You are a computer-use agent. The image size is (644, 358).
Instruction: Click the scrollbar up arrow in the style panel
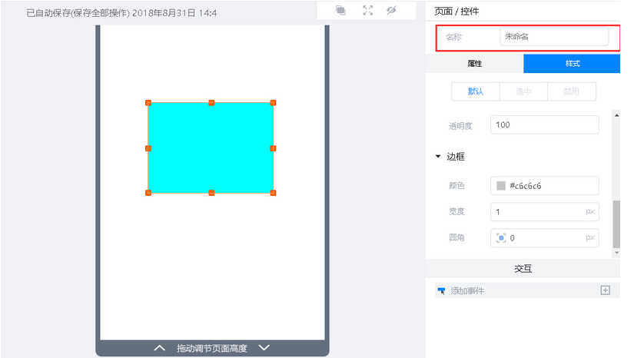[616, 115]
